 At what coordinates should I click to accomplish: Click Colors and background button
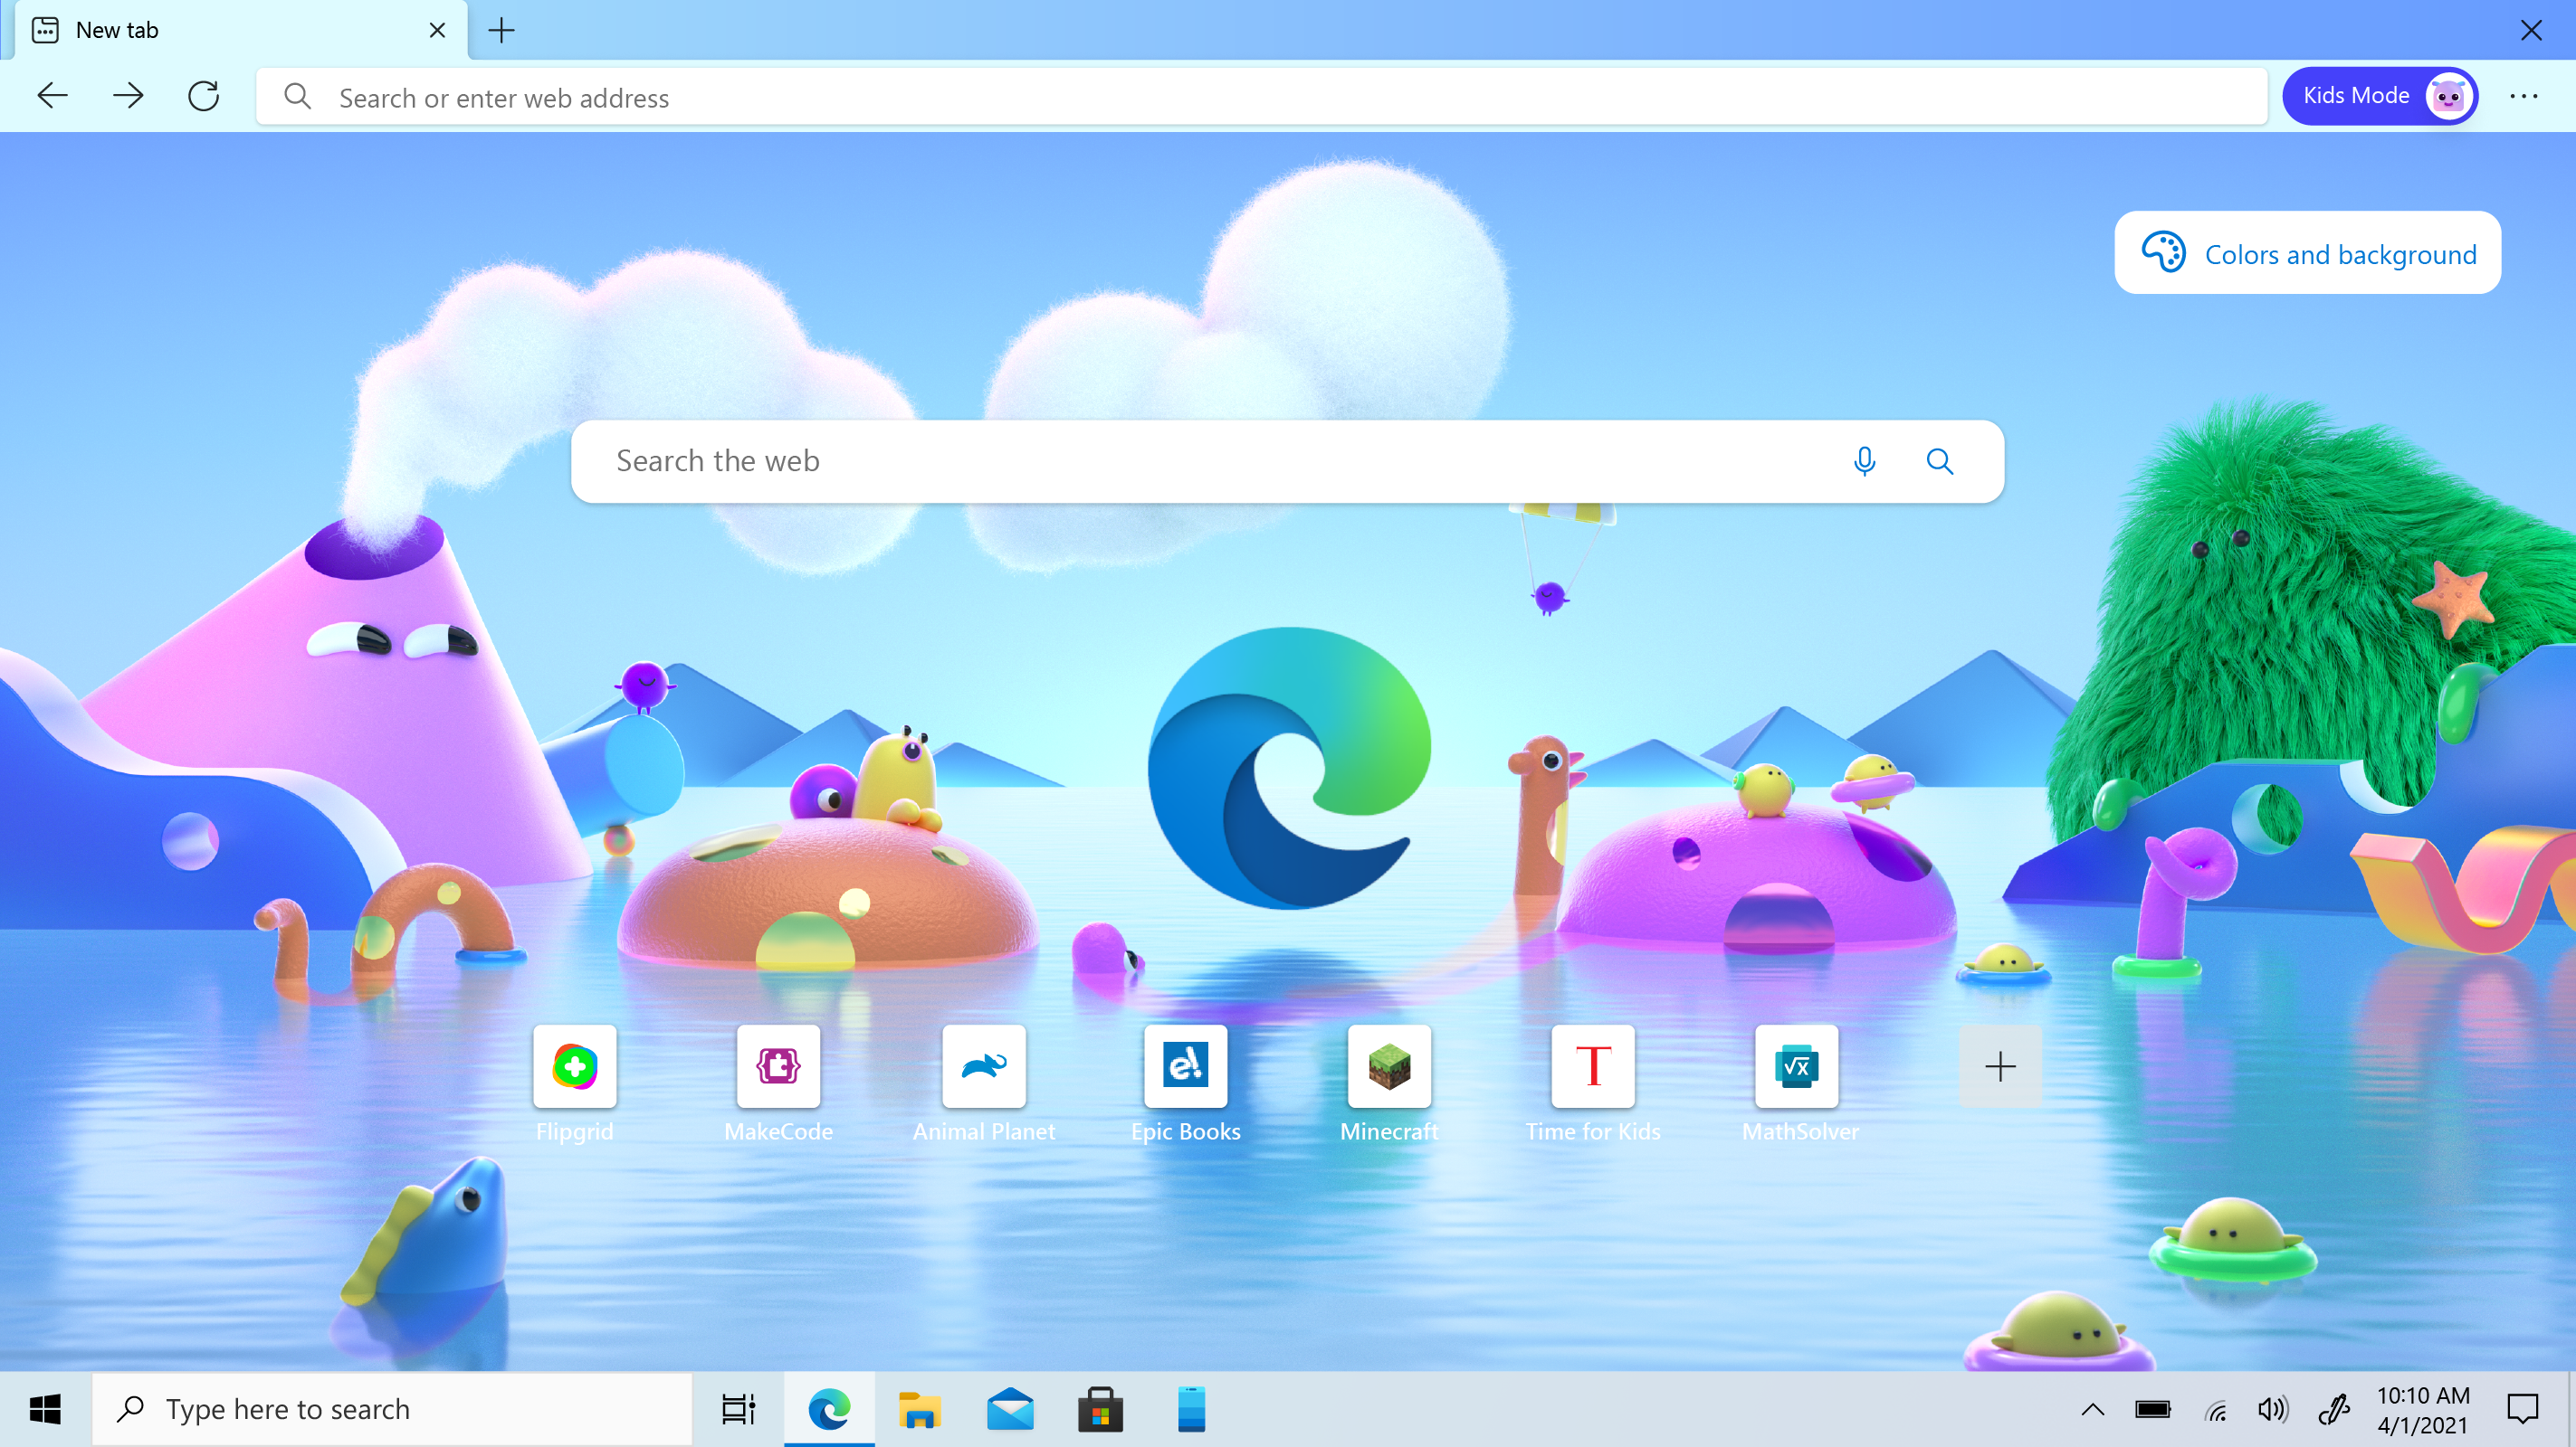coord(2309,252)
